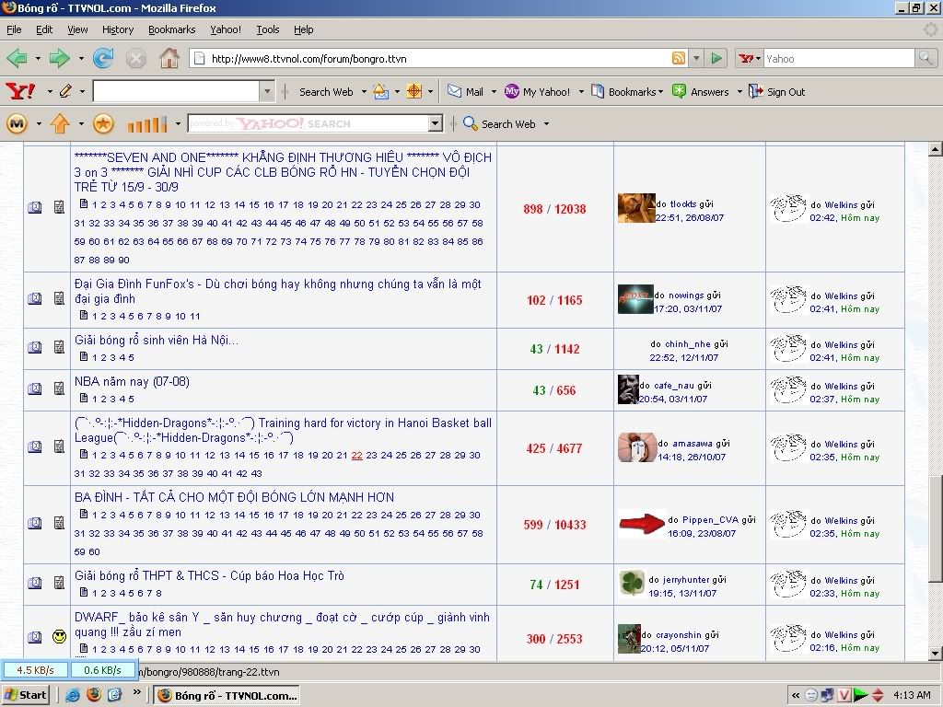The width and height of the screenshot is (943, 707).
Task: Open My Yahoo! toolbar button
Action: 537,91
